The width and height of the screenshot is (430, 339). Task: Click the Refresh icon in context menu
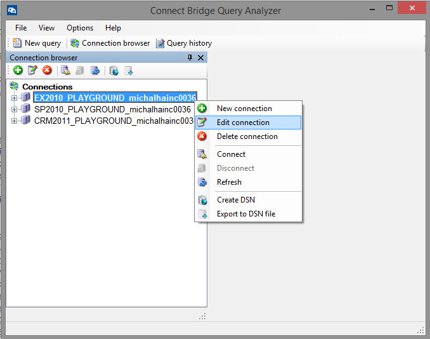[202, 182]
